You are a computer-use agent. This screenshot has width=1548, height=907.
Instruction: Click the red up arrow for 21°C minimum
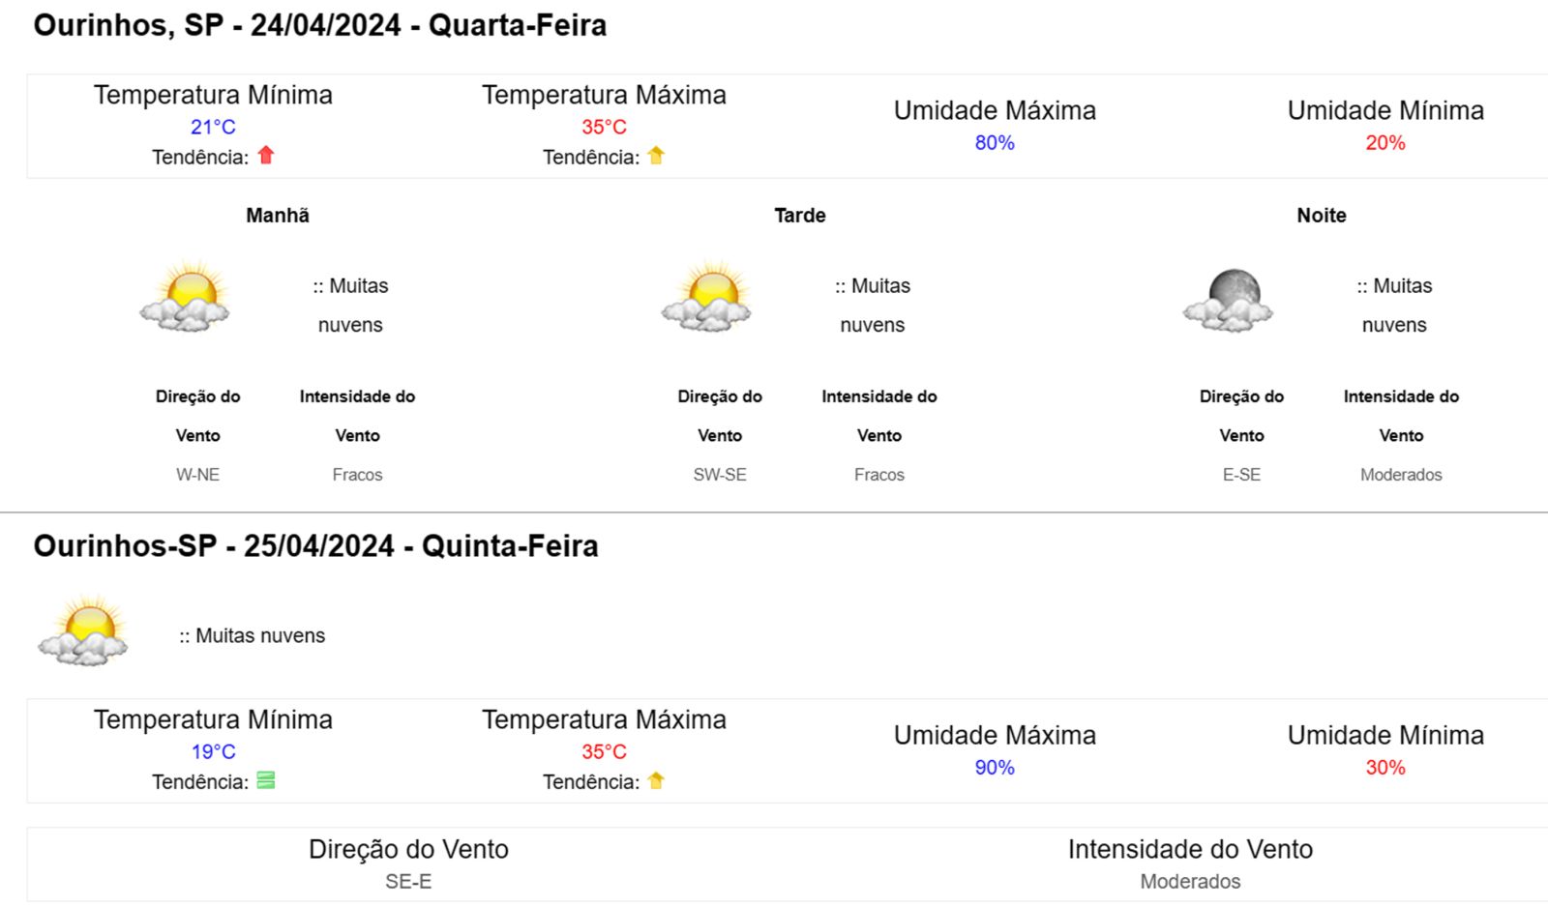click(266, 156)
